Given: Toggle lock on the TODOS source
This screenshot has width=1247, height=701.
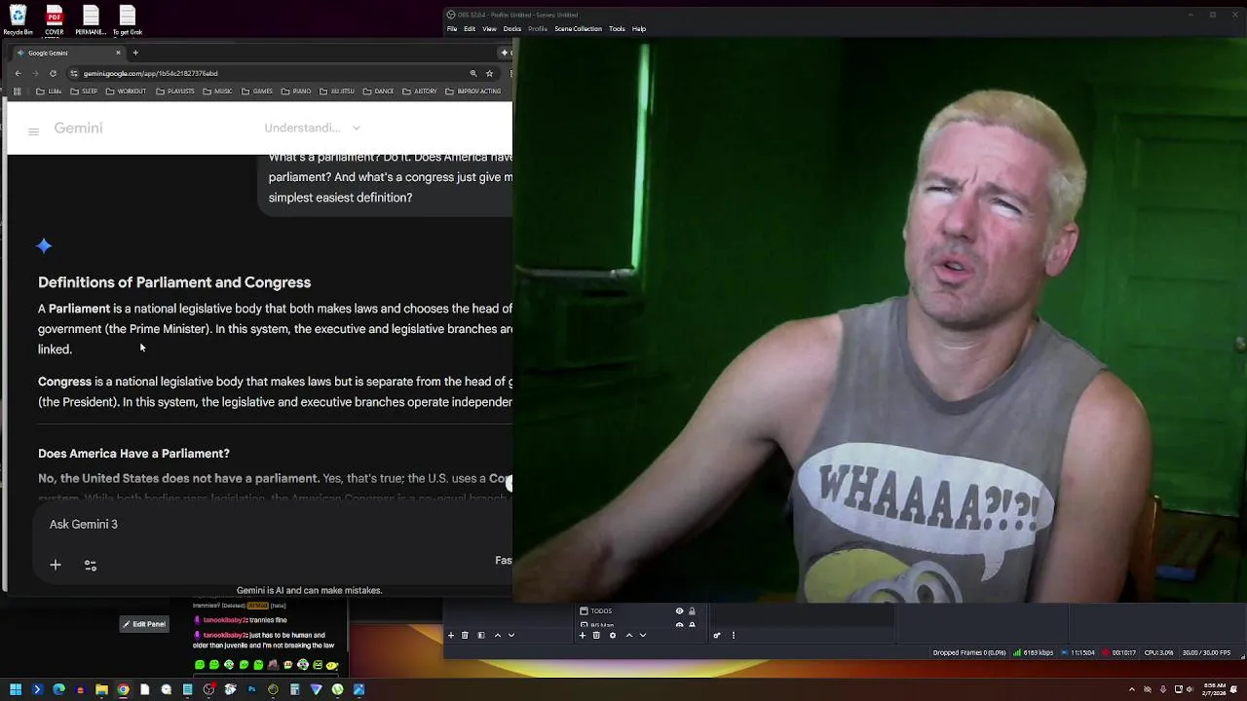Looking at the screenshot, I should 692,611.
